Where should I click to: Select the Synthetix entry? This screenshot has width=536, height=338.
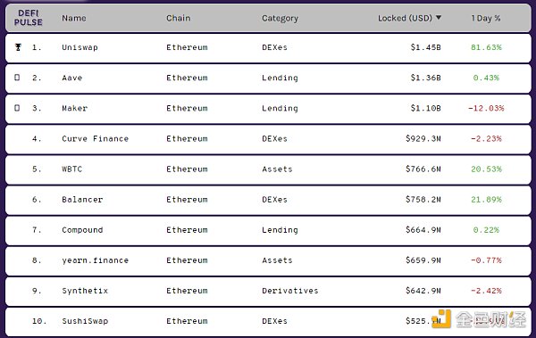click(x=85, y=291)
